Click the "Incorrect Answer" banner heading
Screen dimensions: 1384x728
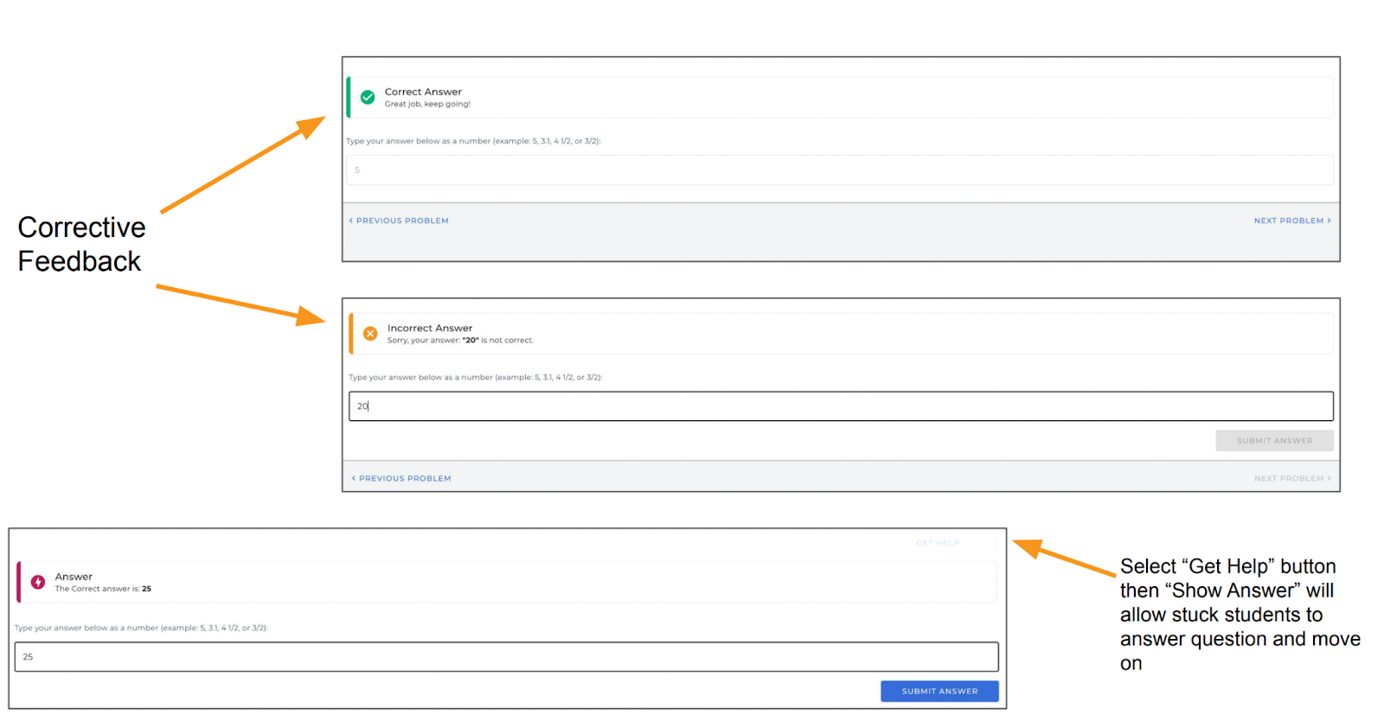(x=430, y=328)
